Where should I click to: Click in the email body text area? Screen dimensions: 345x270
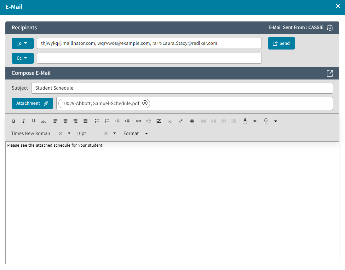click(172, 203)
